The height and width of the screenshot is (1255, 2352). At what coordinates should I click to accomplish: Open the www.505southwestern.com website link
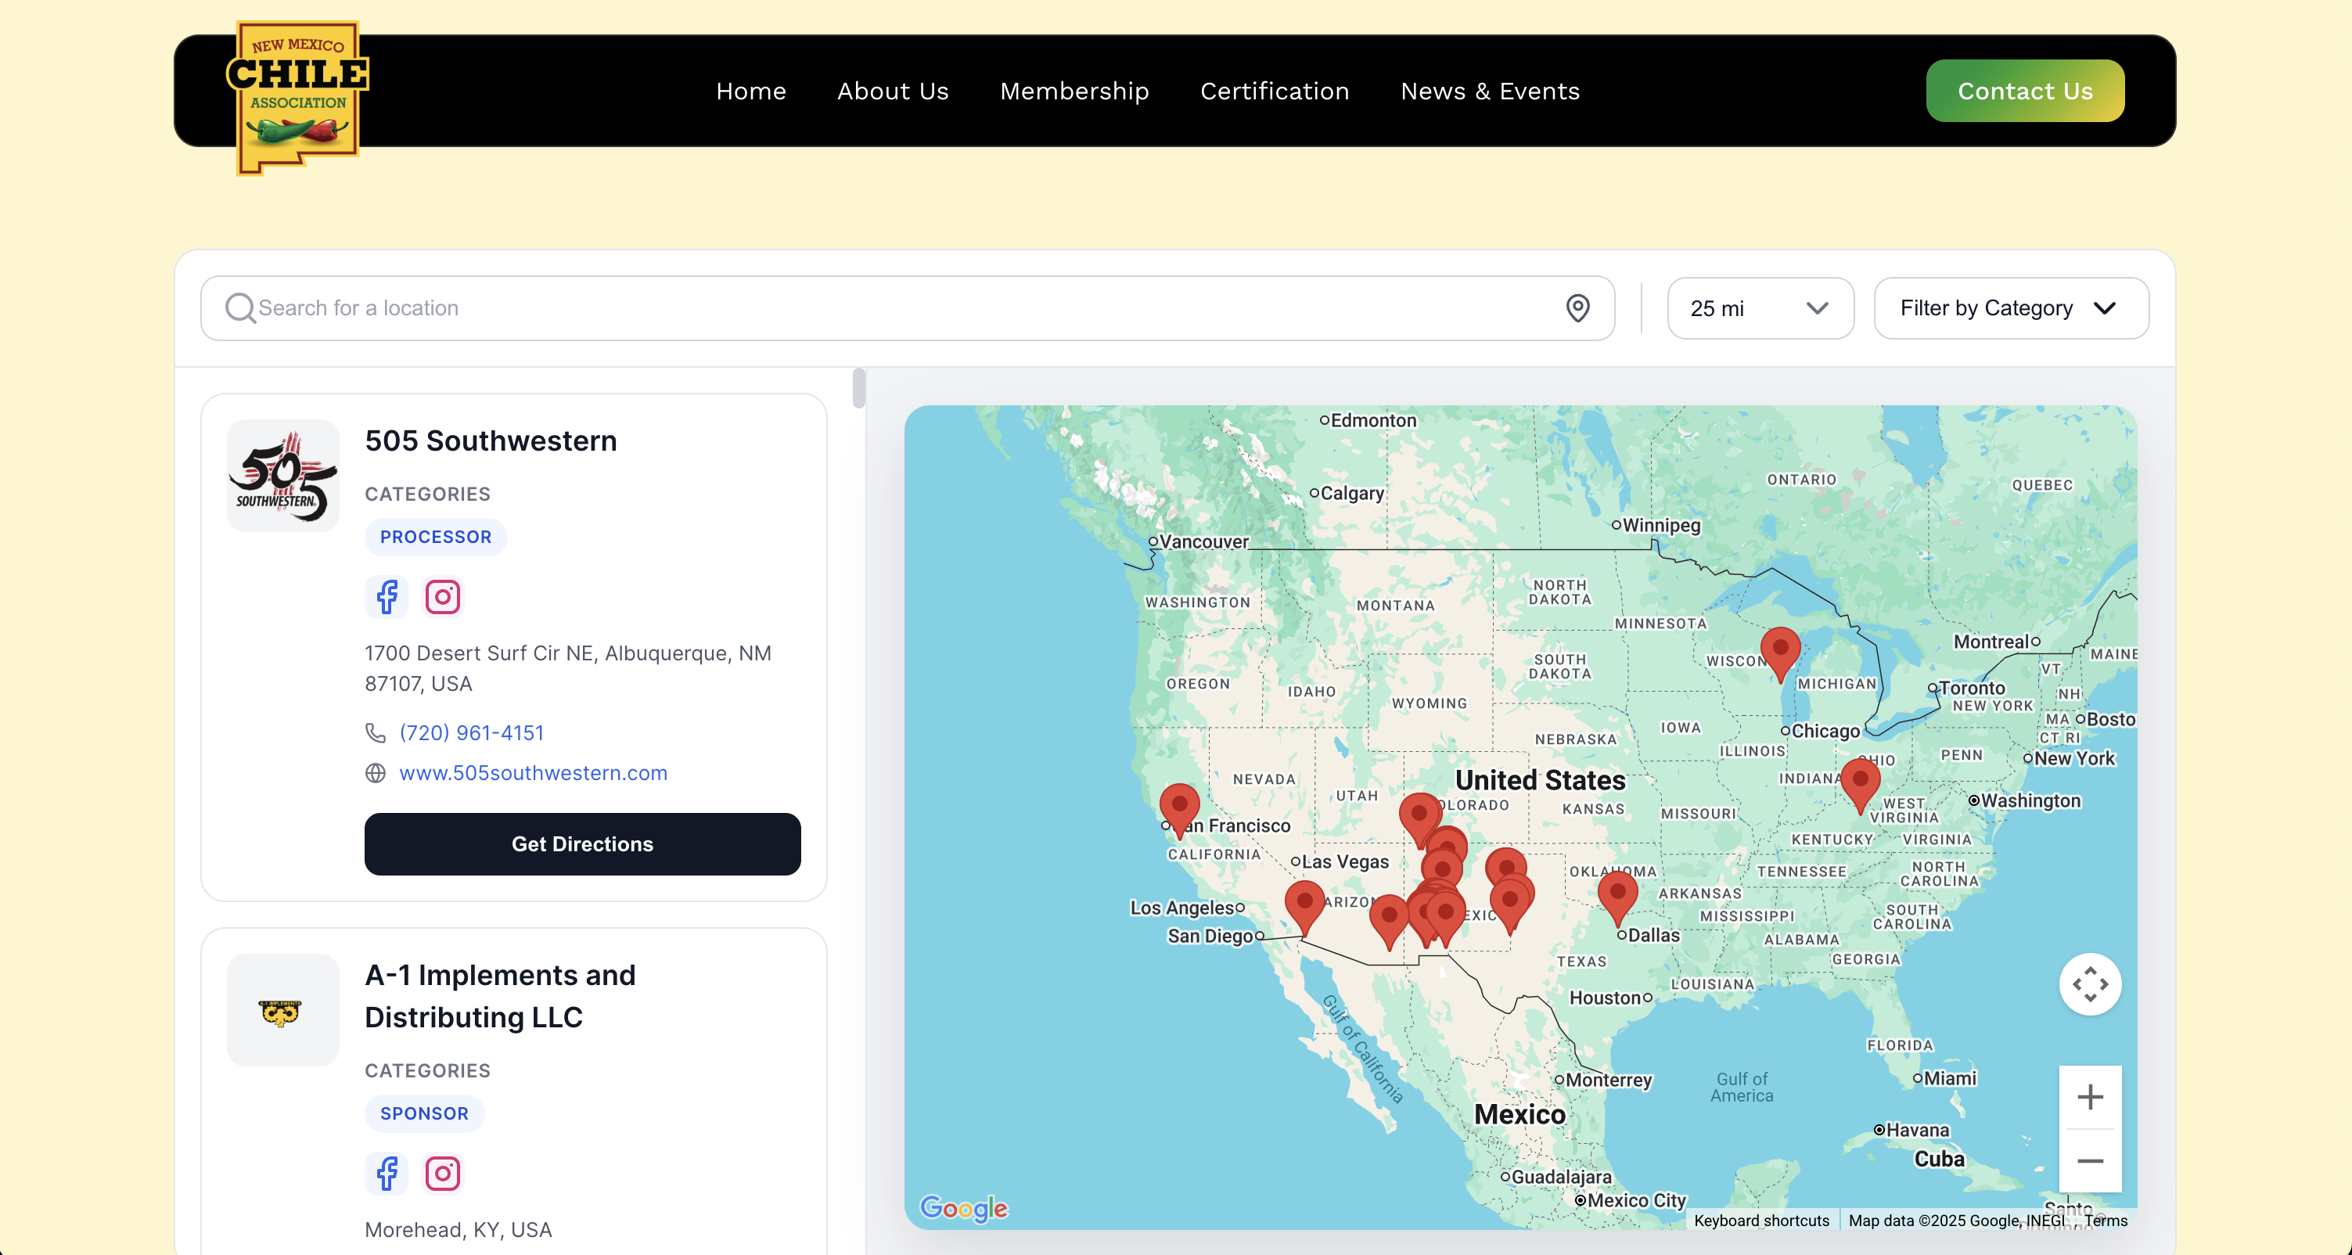click(532, 773)
